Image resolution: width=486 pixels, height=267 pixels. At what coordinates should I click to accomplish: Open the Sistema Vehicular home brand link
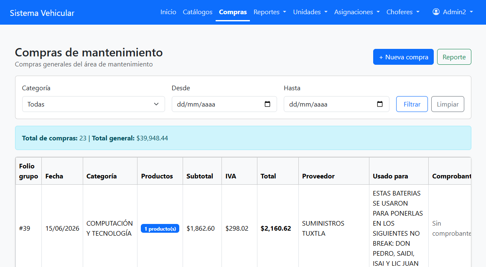point(42,13)
